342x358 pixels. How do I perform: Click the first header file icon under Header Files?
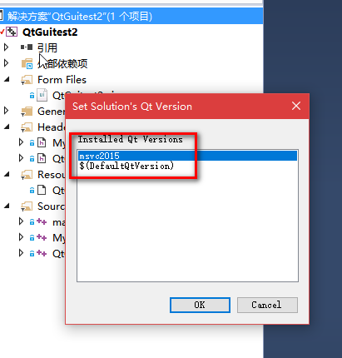[x=42, y=142]
